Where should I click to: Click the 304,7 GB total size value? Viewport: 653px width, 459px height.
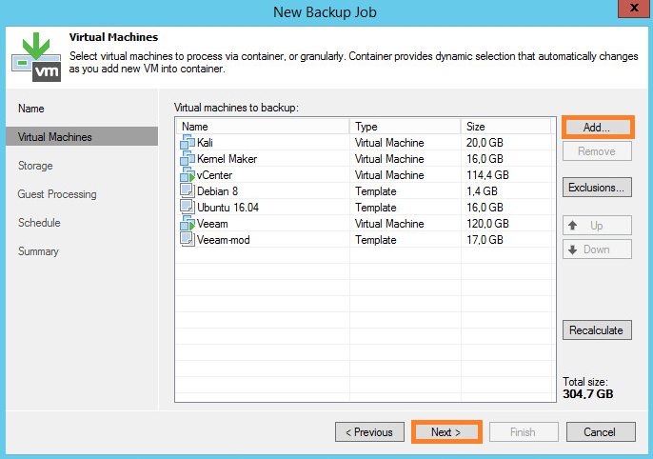588,394
